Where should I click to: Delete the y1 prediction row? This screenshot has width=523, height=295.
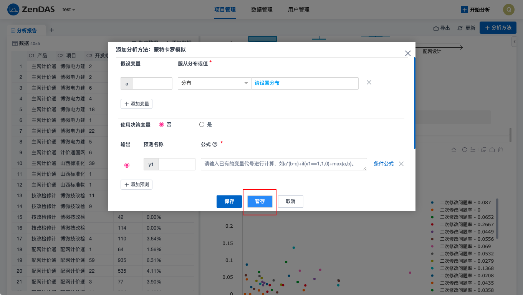coord(401,164)
